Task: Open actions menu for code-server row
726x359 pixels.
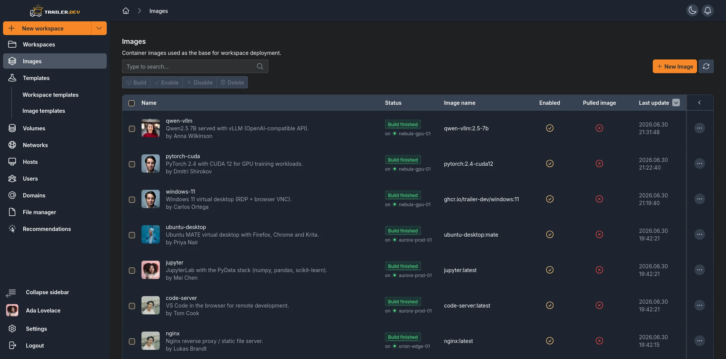Action: point(700,305)
